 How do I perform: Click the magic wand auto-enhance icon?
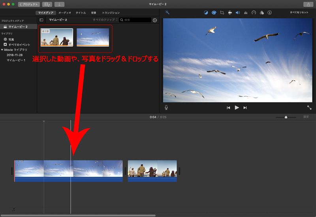167,12
